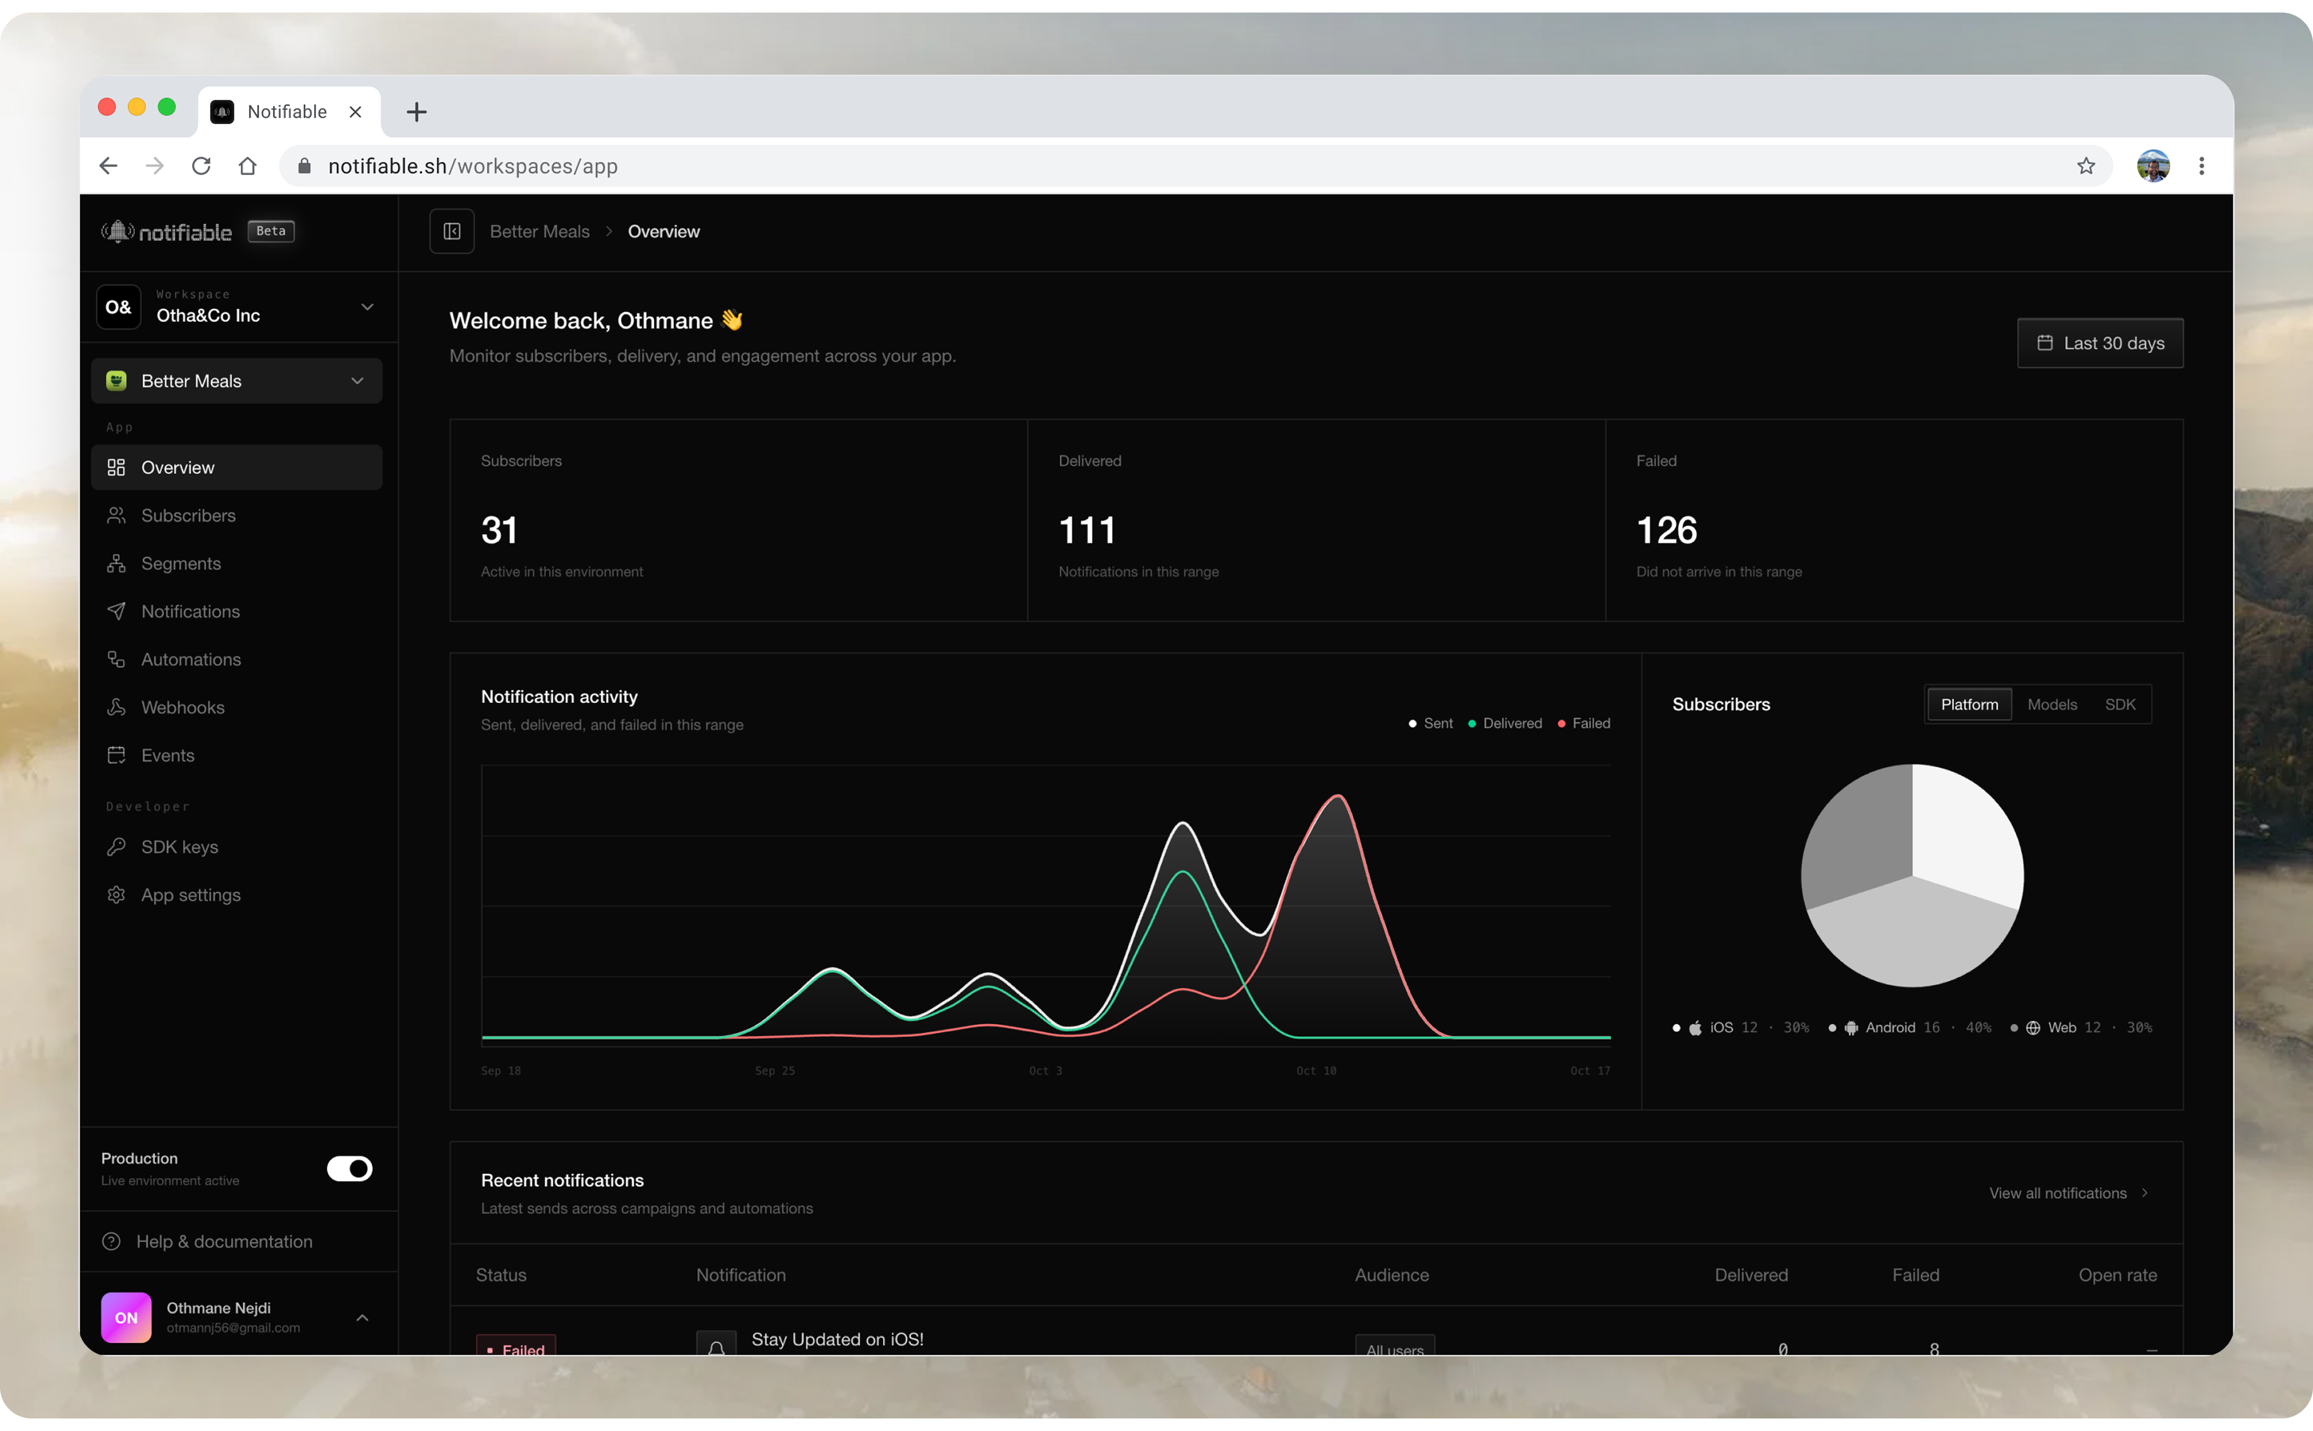This screenshot has width=2313, height=1431.
Task: Select the Notifiable browser tab
Action: pyautogui.click(x=289, y=112)
